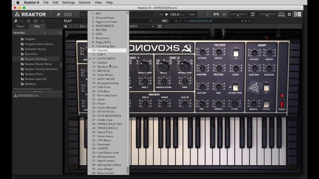Image resolution: width=319 pixels, height=179 pixels.
Task: Switch to the Player tab
Action: [20, 26]
